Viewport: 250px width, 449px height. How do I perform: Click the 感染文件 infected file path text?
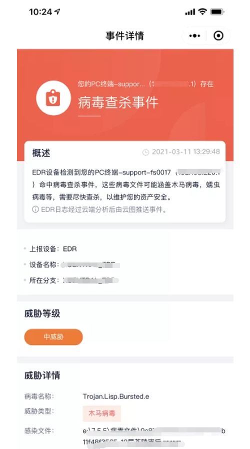point(154,436)
